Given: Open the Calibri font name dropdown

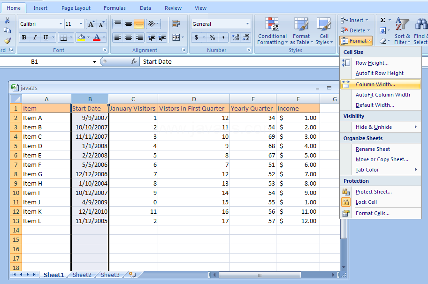Looking at the screenshot, I should (61, 24).
